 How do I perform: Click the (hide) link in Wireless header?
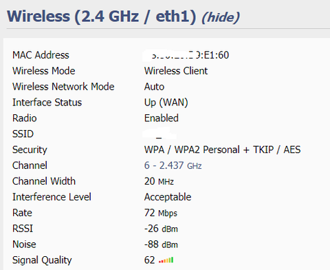pyautogui.click(x=221, y=17)
